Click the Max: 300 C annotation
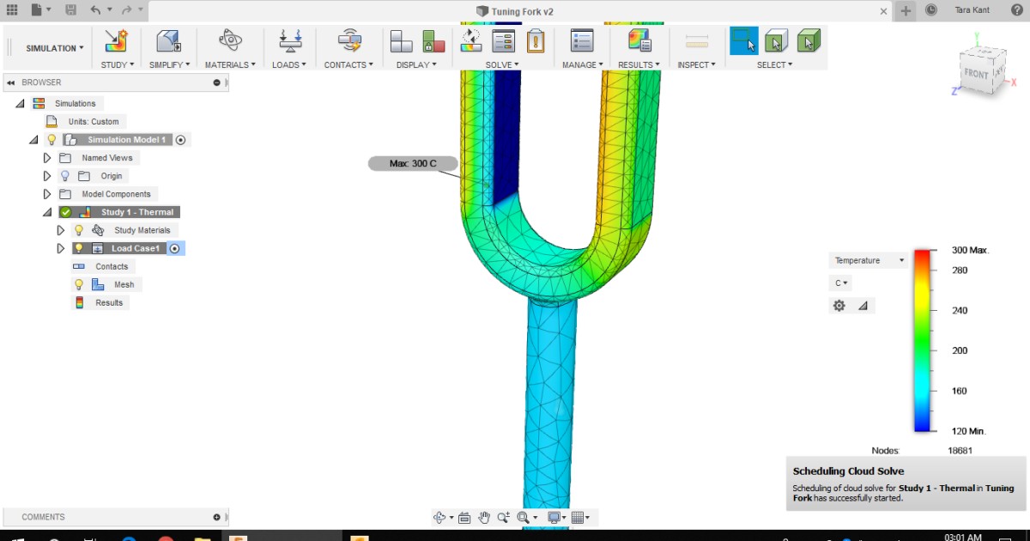 [x=413, y=162]
